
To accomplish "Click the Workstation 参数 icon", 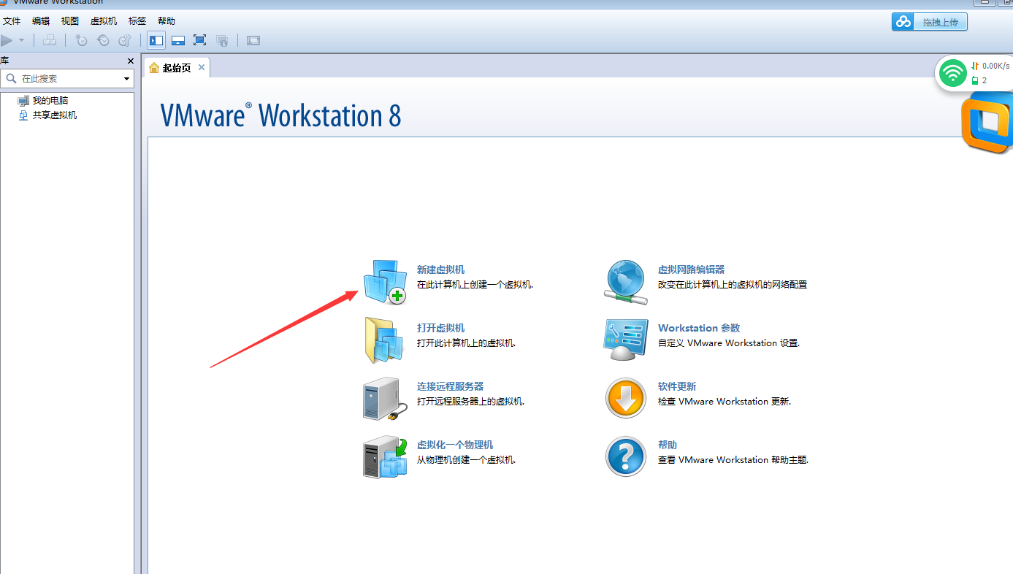I will pos(626,340).
